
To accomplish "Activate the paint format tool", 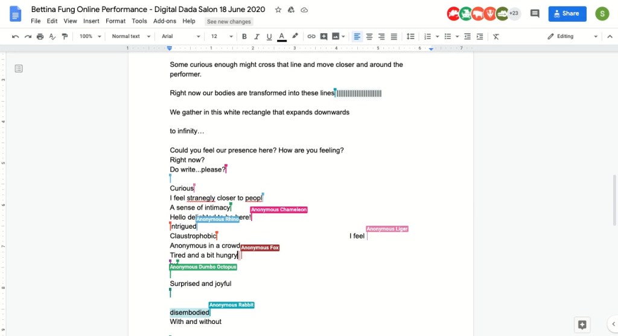I will (x=65, y=37).
